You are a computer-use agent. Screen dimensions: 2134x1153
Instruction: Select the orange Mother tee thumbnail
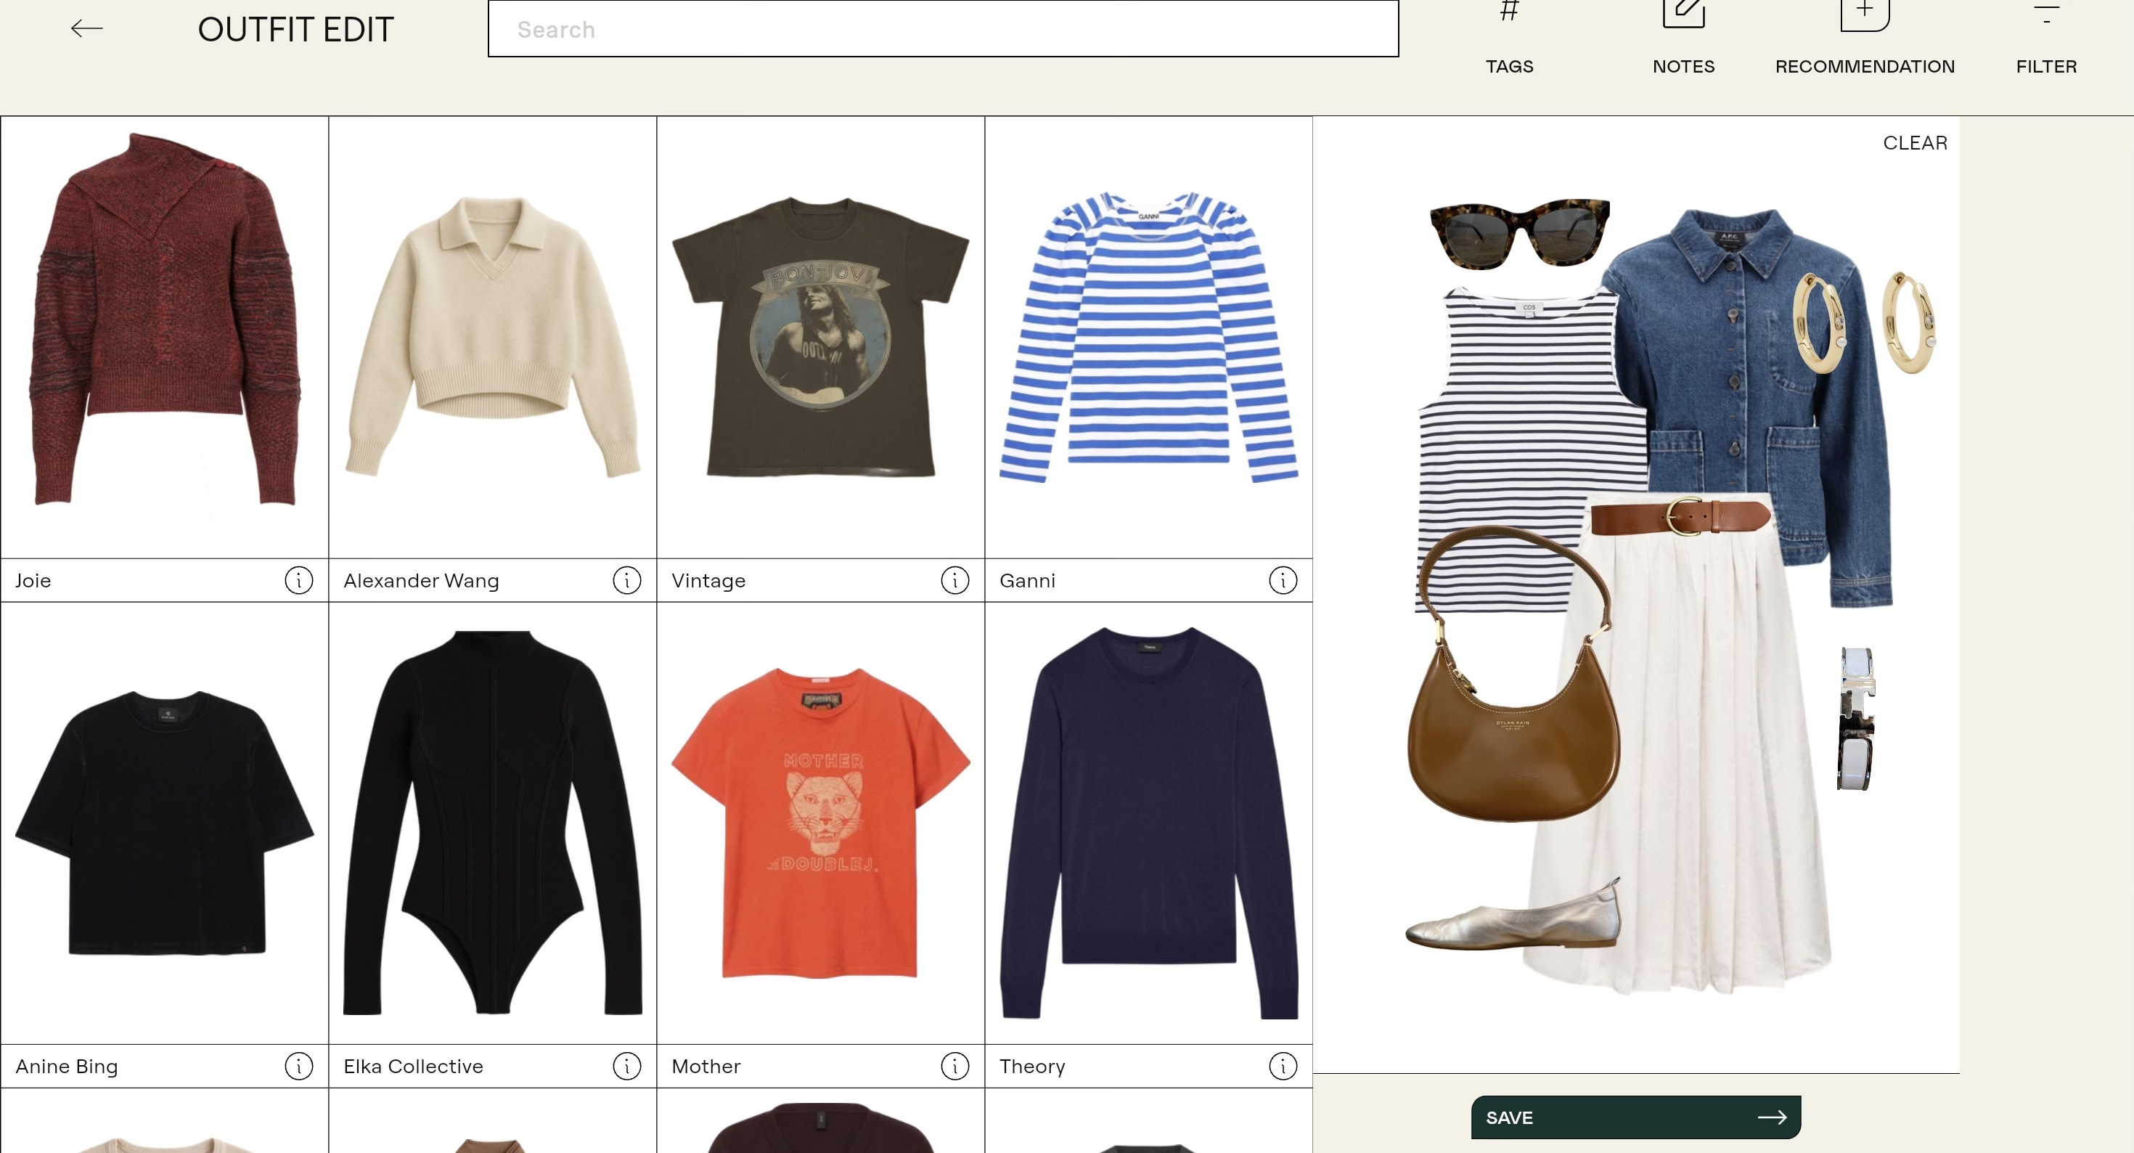(820, 820)
